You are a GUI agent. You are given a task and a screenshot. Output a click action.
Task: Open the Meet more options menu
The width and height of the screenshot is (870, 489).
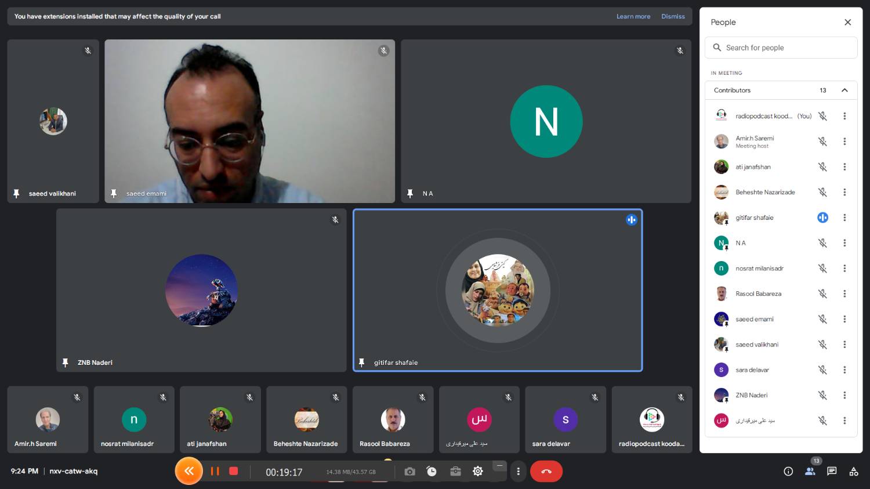click(518, 472)
